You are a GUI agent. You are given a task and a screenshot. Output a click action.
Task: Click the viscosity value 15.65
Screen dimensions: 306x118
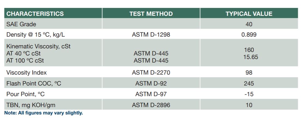pyautogui.click(x=251, y=57)
